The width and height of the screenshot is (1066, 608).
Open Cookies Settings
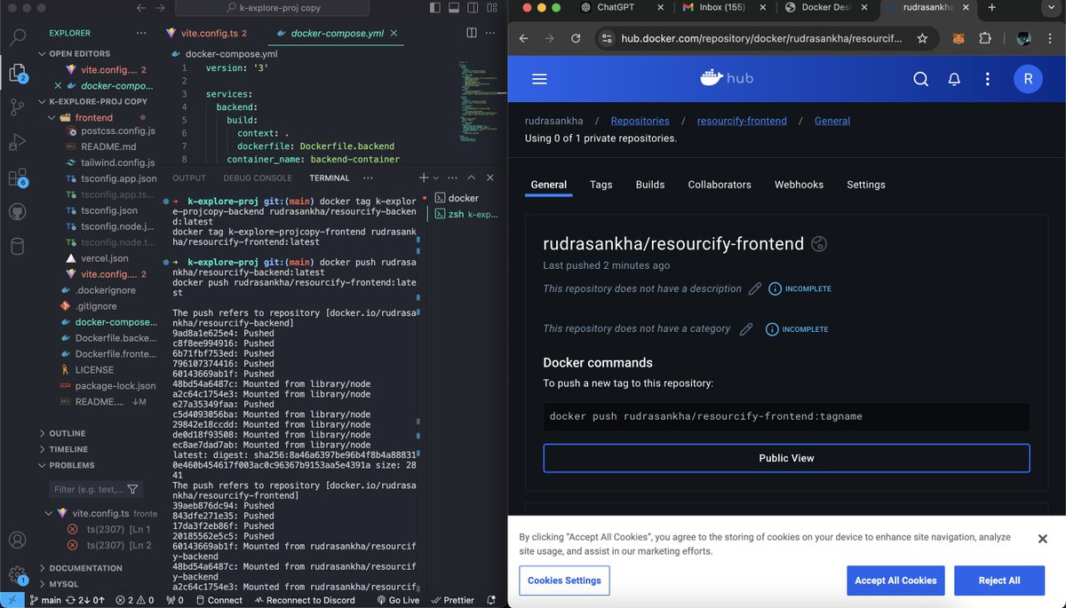tap(564, 580)
